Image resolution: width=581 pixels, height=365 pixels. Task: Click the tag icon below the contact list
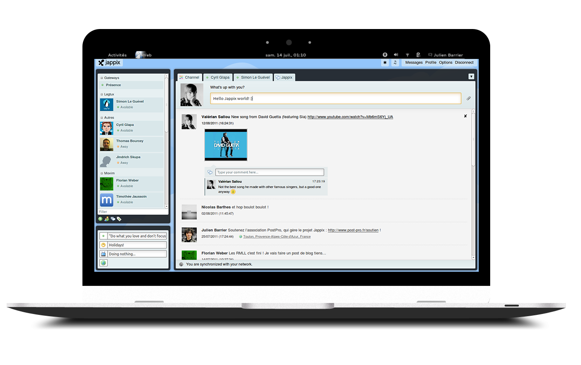(119, 219)
